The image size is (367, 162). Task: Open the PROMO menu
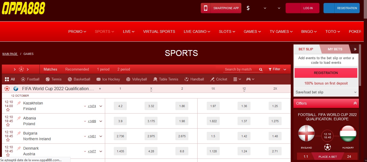(77, 31)
